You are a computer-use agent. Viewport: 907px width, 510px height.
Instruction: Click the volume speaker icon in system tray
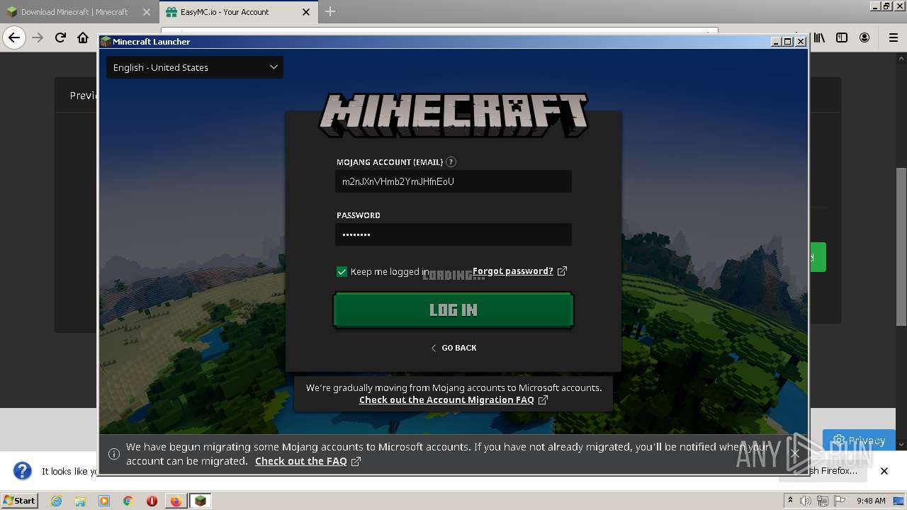point(806,501)
